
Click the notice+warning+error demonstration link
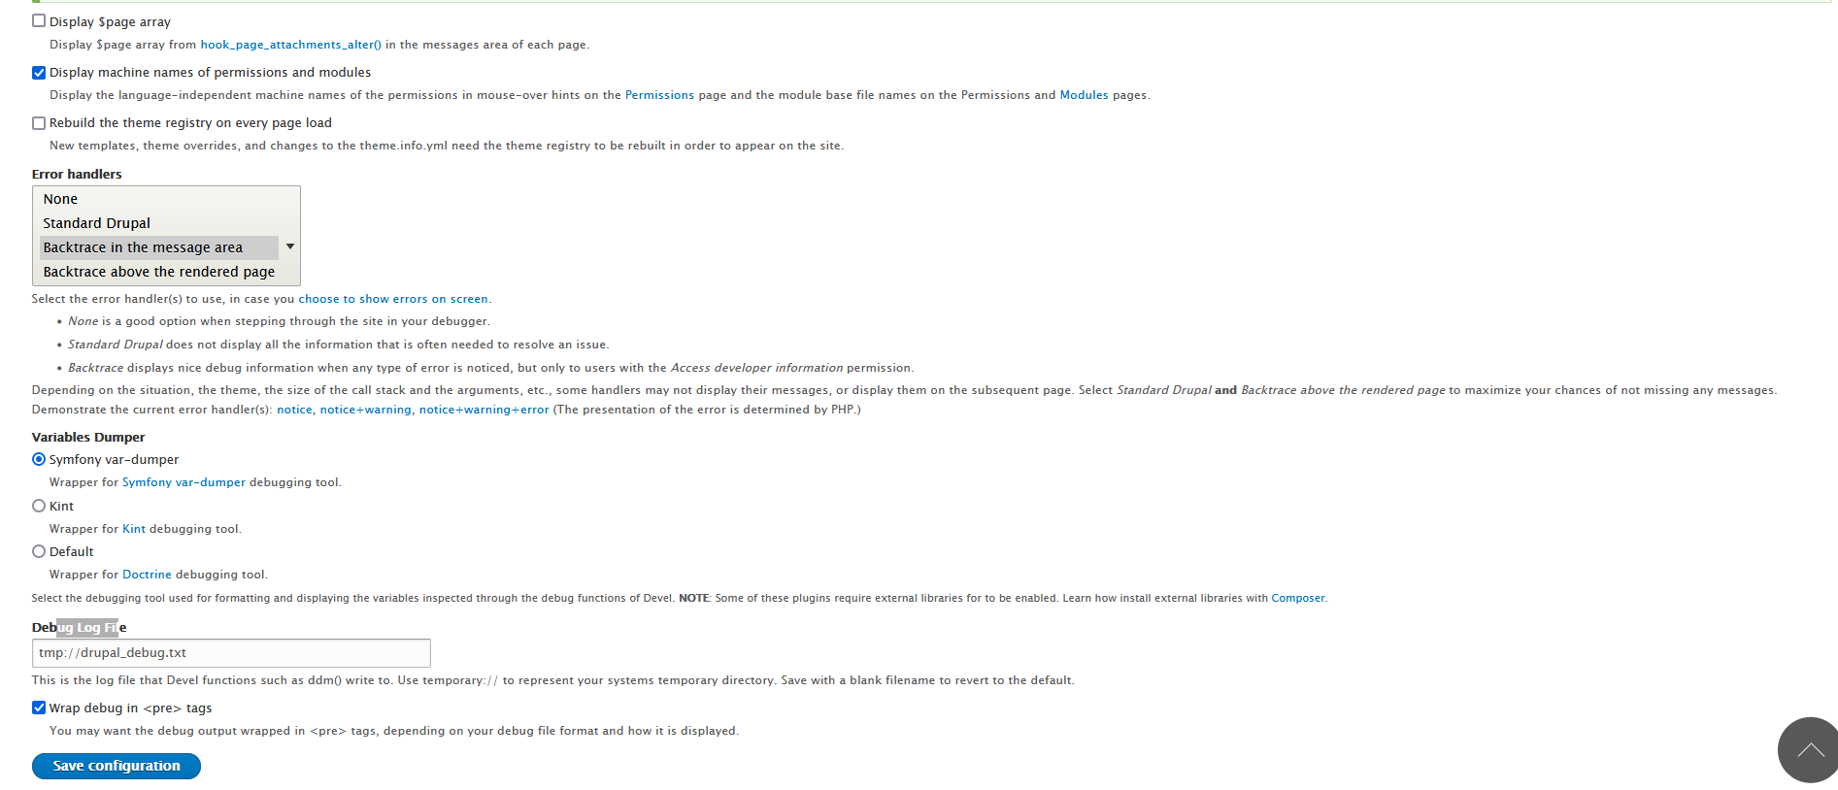click(484, 410)
